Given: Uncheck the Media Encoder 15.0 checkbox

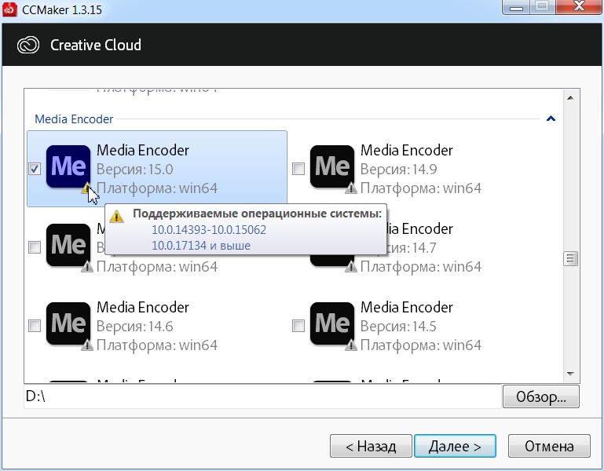Looking at the screenshot, I should point(35,169).
